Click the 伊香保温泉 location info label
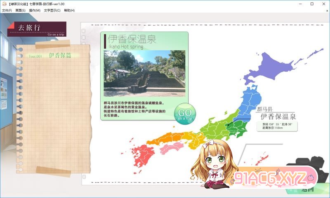330x198 pixels. pyautogui.click(x=278, y=117)
